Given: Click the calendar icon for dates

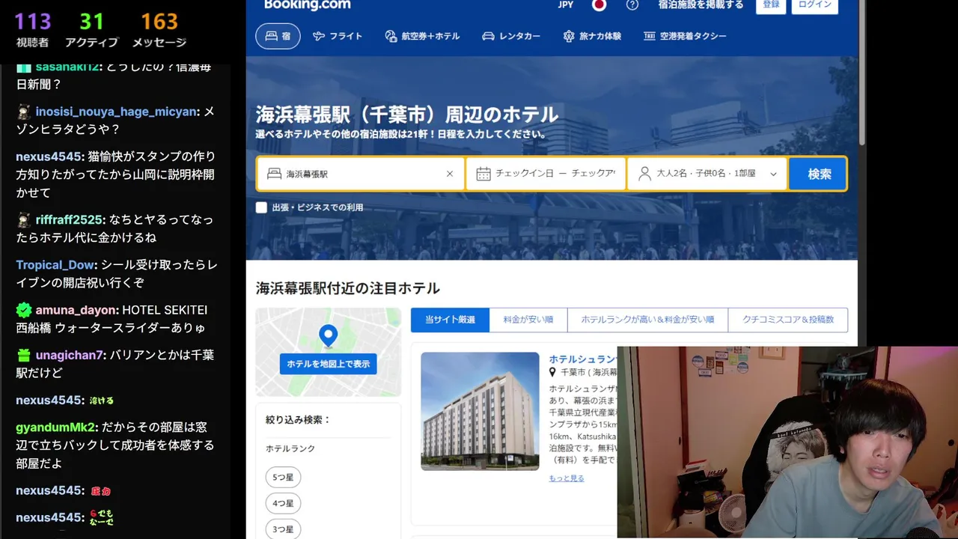Looking at the screenshot, I should (x=483, y=174).
